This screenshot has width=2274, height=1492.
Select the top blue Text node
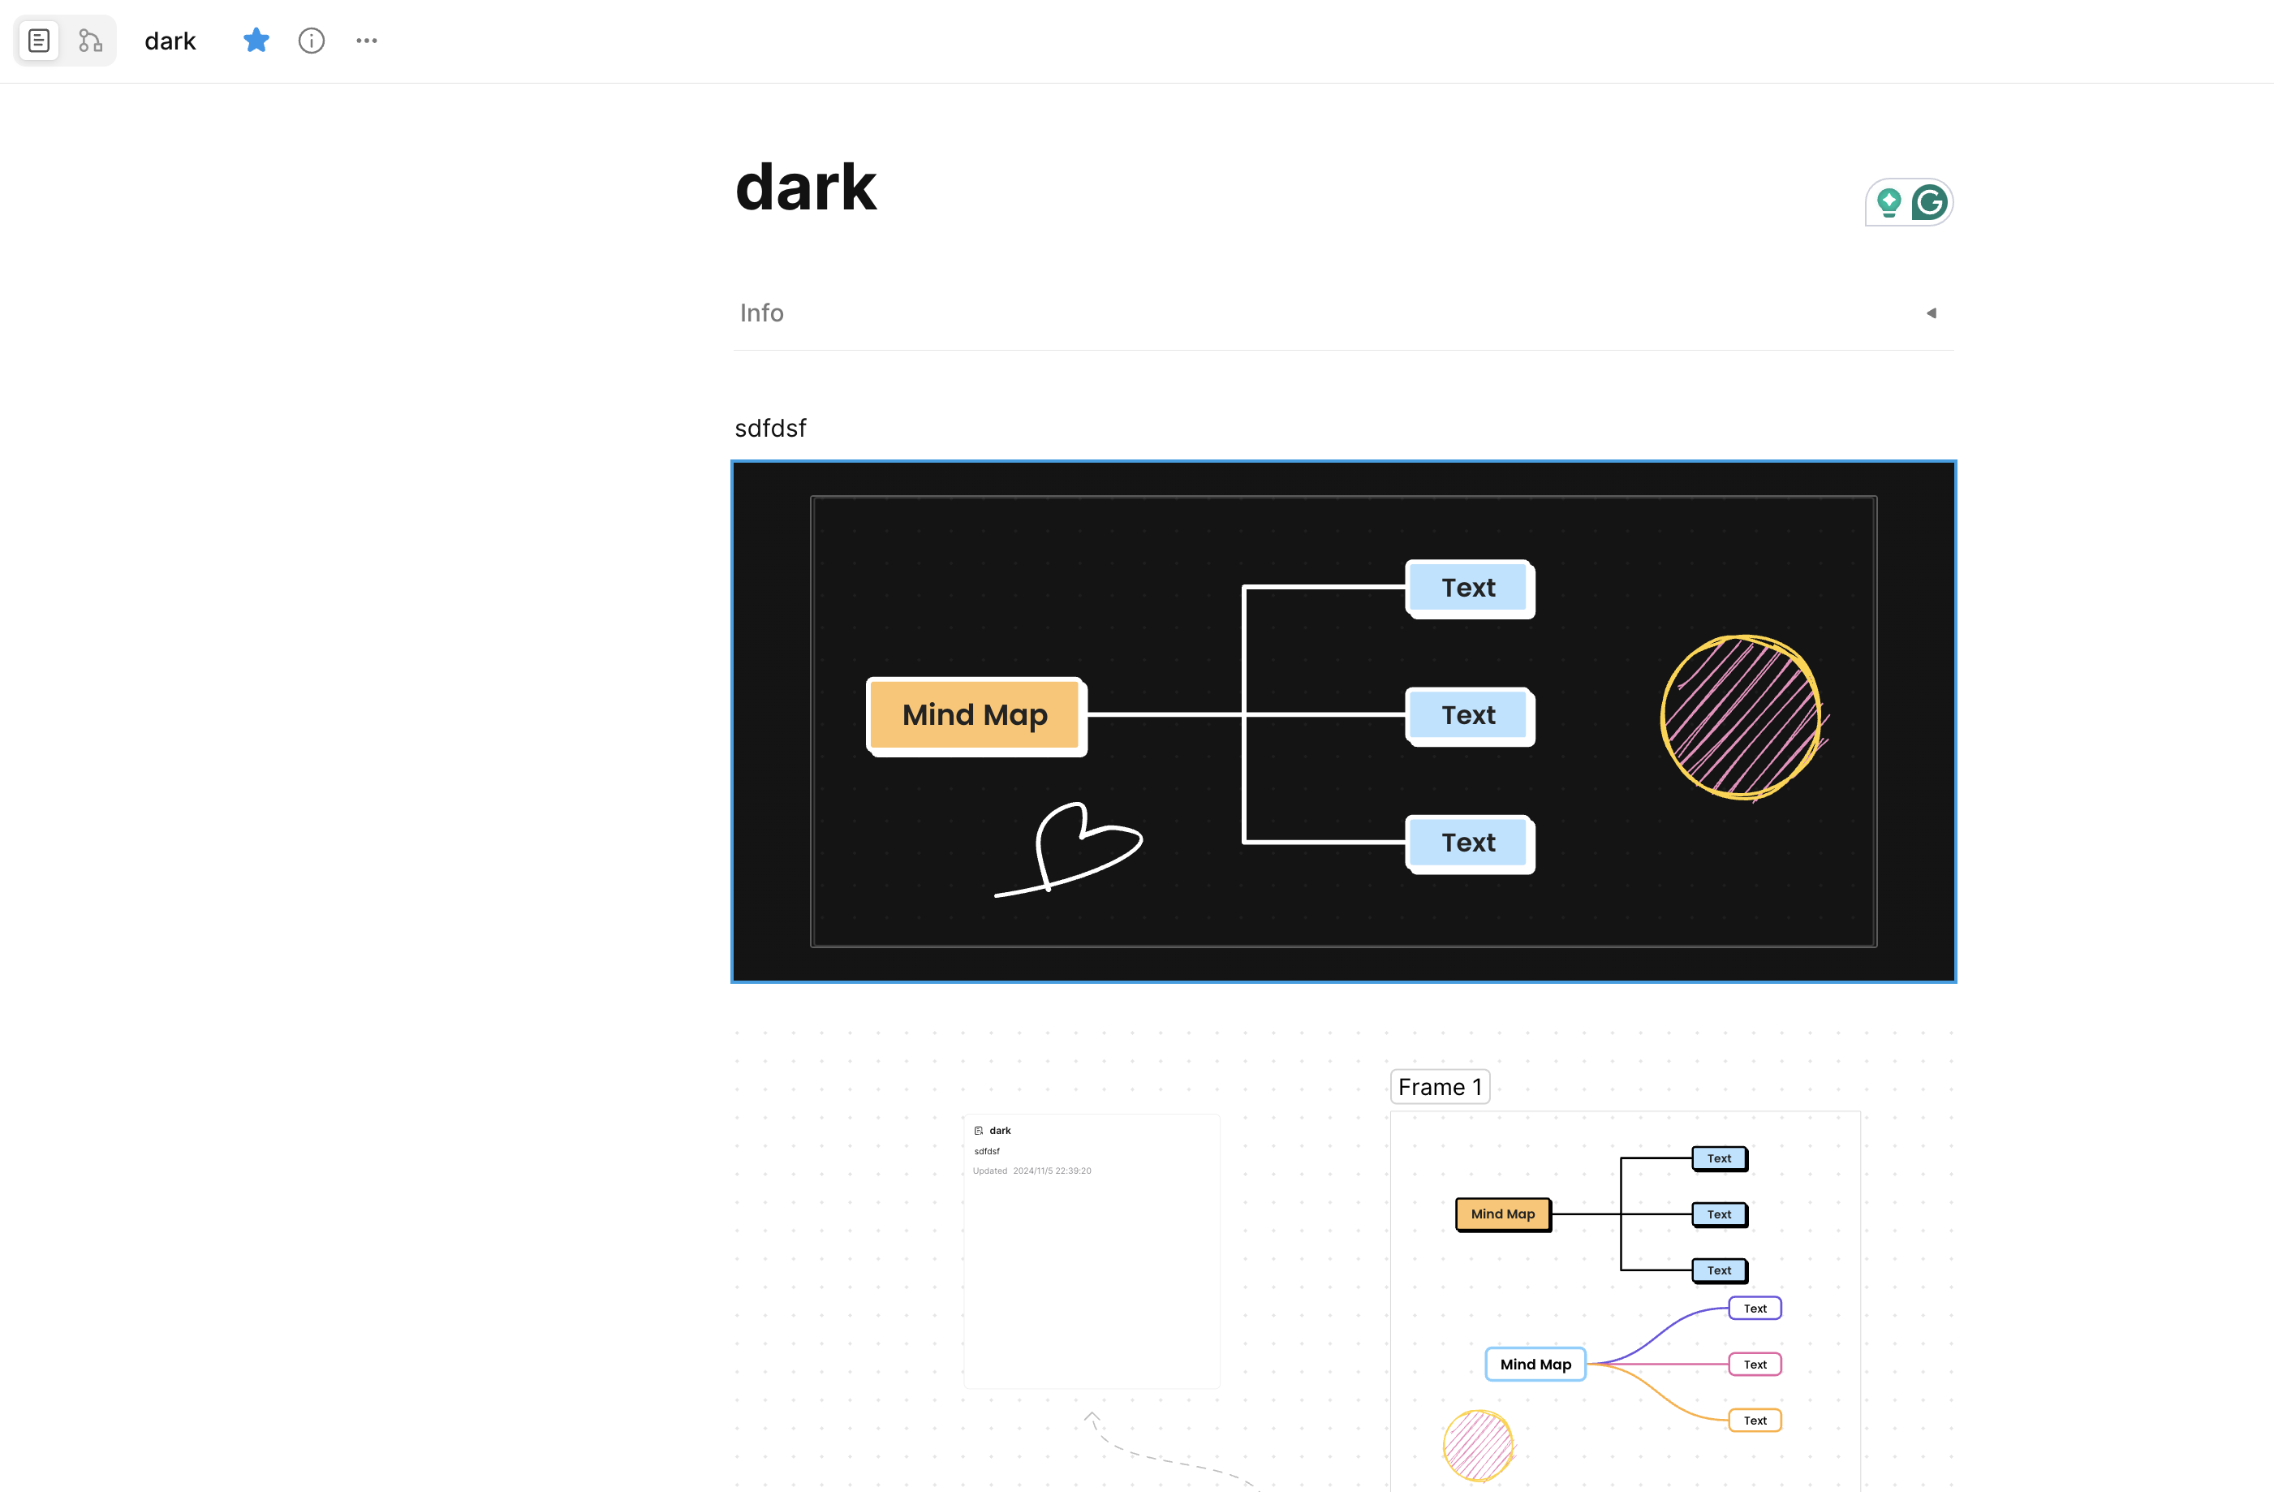[x=1469, y=588]
